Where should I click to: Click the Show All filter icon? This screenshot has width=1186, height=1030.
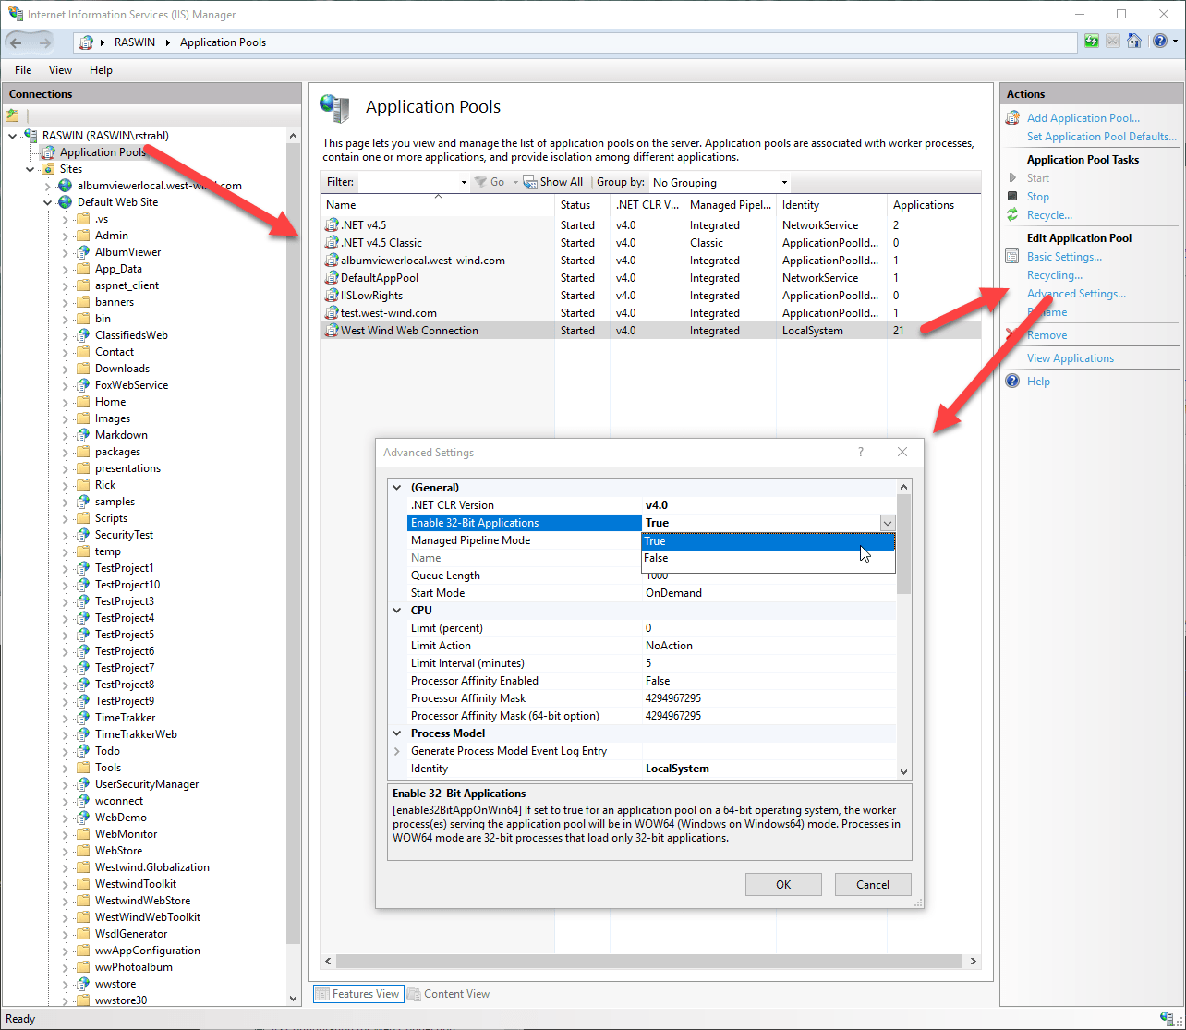tap(530, 182)
